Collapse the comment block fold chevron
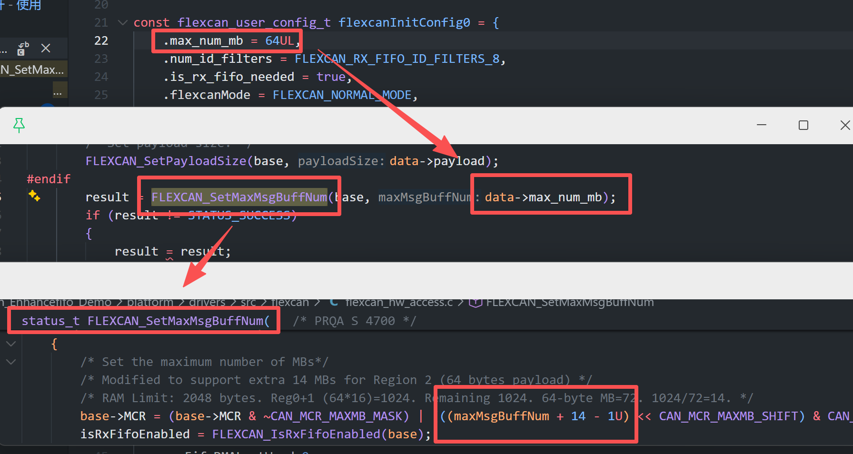 pos(11,362)
